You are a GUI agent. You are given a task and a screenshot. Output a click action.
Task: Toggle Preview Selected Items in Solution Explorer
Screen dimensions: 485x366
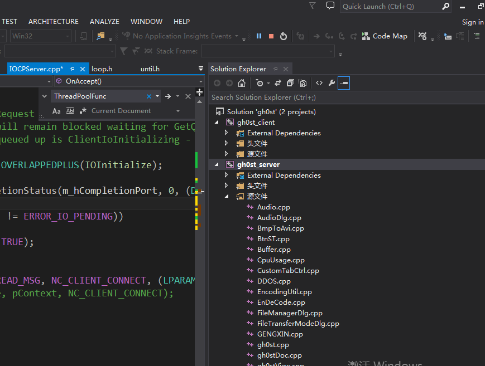point(344,83)
